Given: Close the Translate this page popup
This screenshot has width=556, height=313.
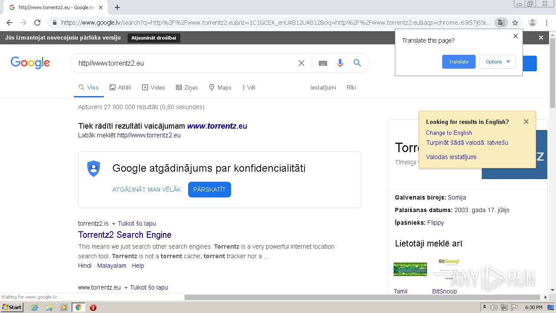Looking at the screenshot, I should [516, 36].
